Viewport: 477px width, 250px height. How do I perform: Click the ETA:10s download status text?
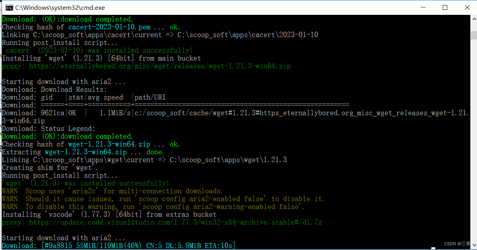click(x=219, y=245)
